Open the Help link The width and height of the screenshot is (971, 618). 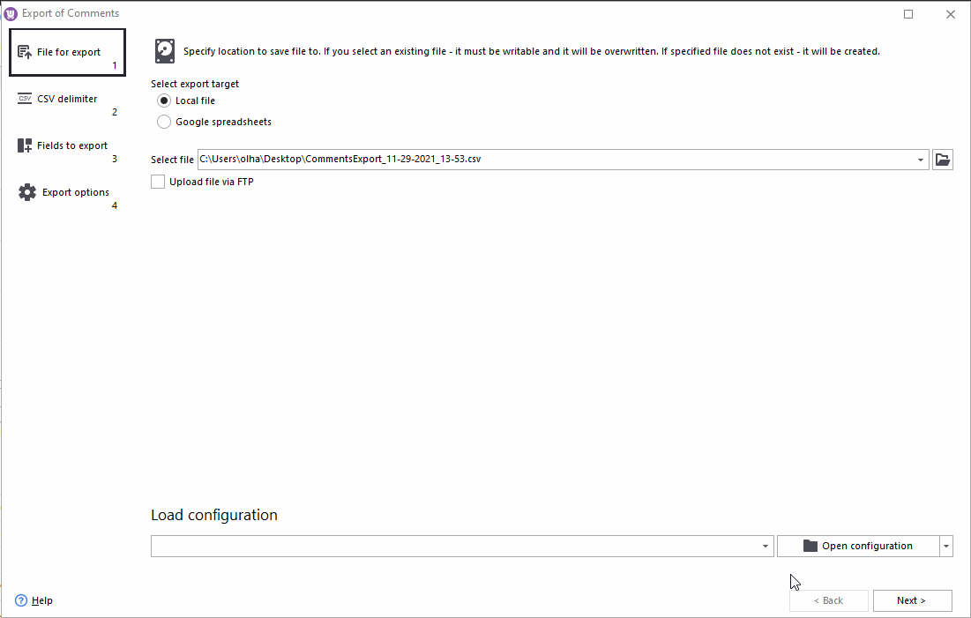coord(42,600)
